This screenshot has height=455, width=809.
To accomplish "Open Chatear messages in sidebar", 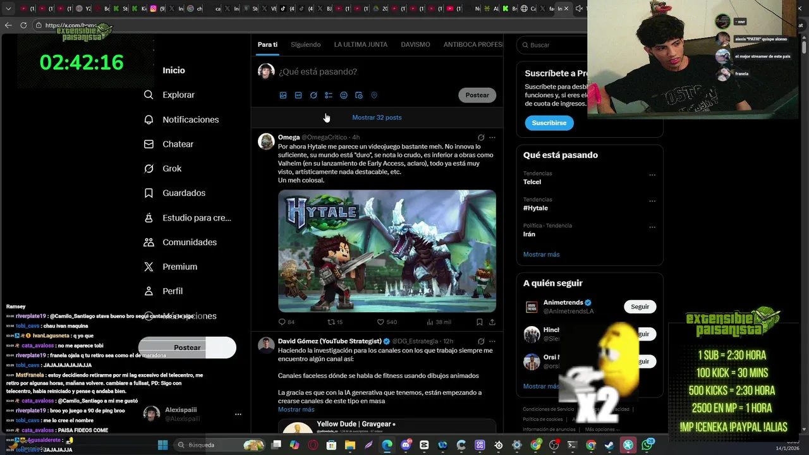I will 169,144.
